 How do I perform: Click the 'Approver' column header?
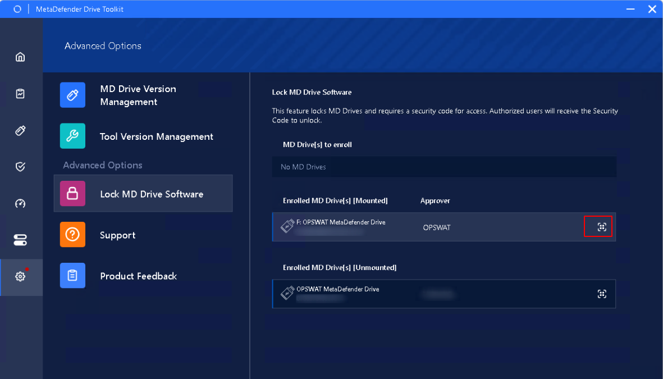click(435, 200)
